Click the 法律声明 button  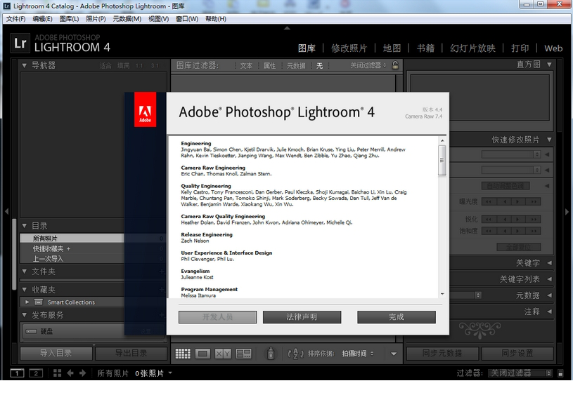(302, 317)
